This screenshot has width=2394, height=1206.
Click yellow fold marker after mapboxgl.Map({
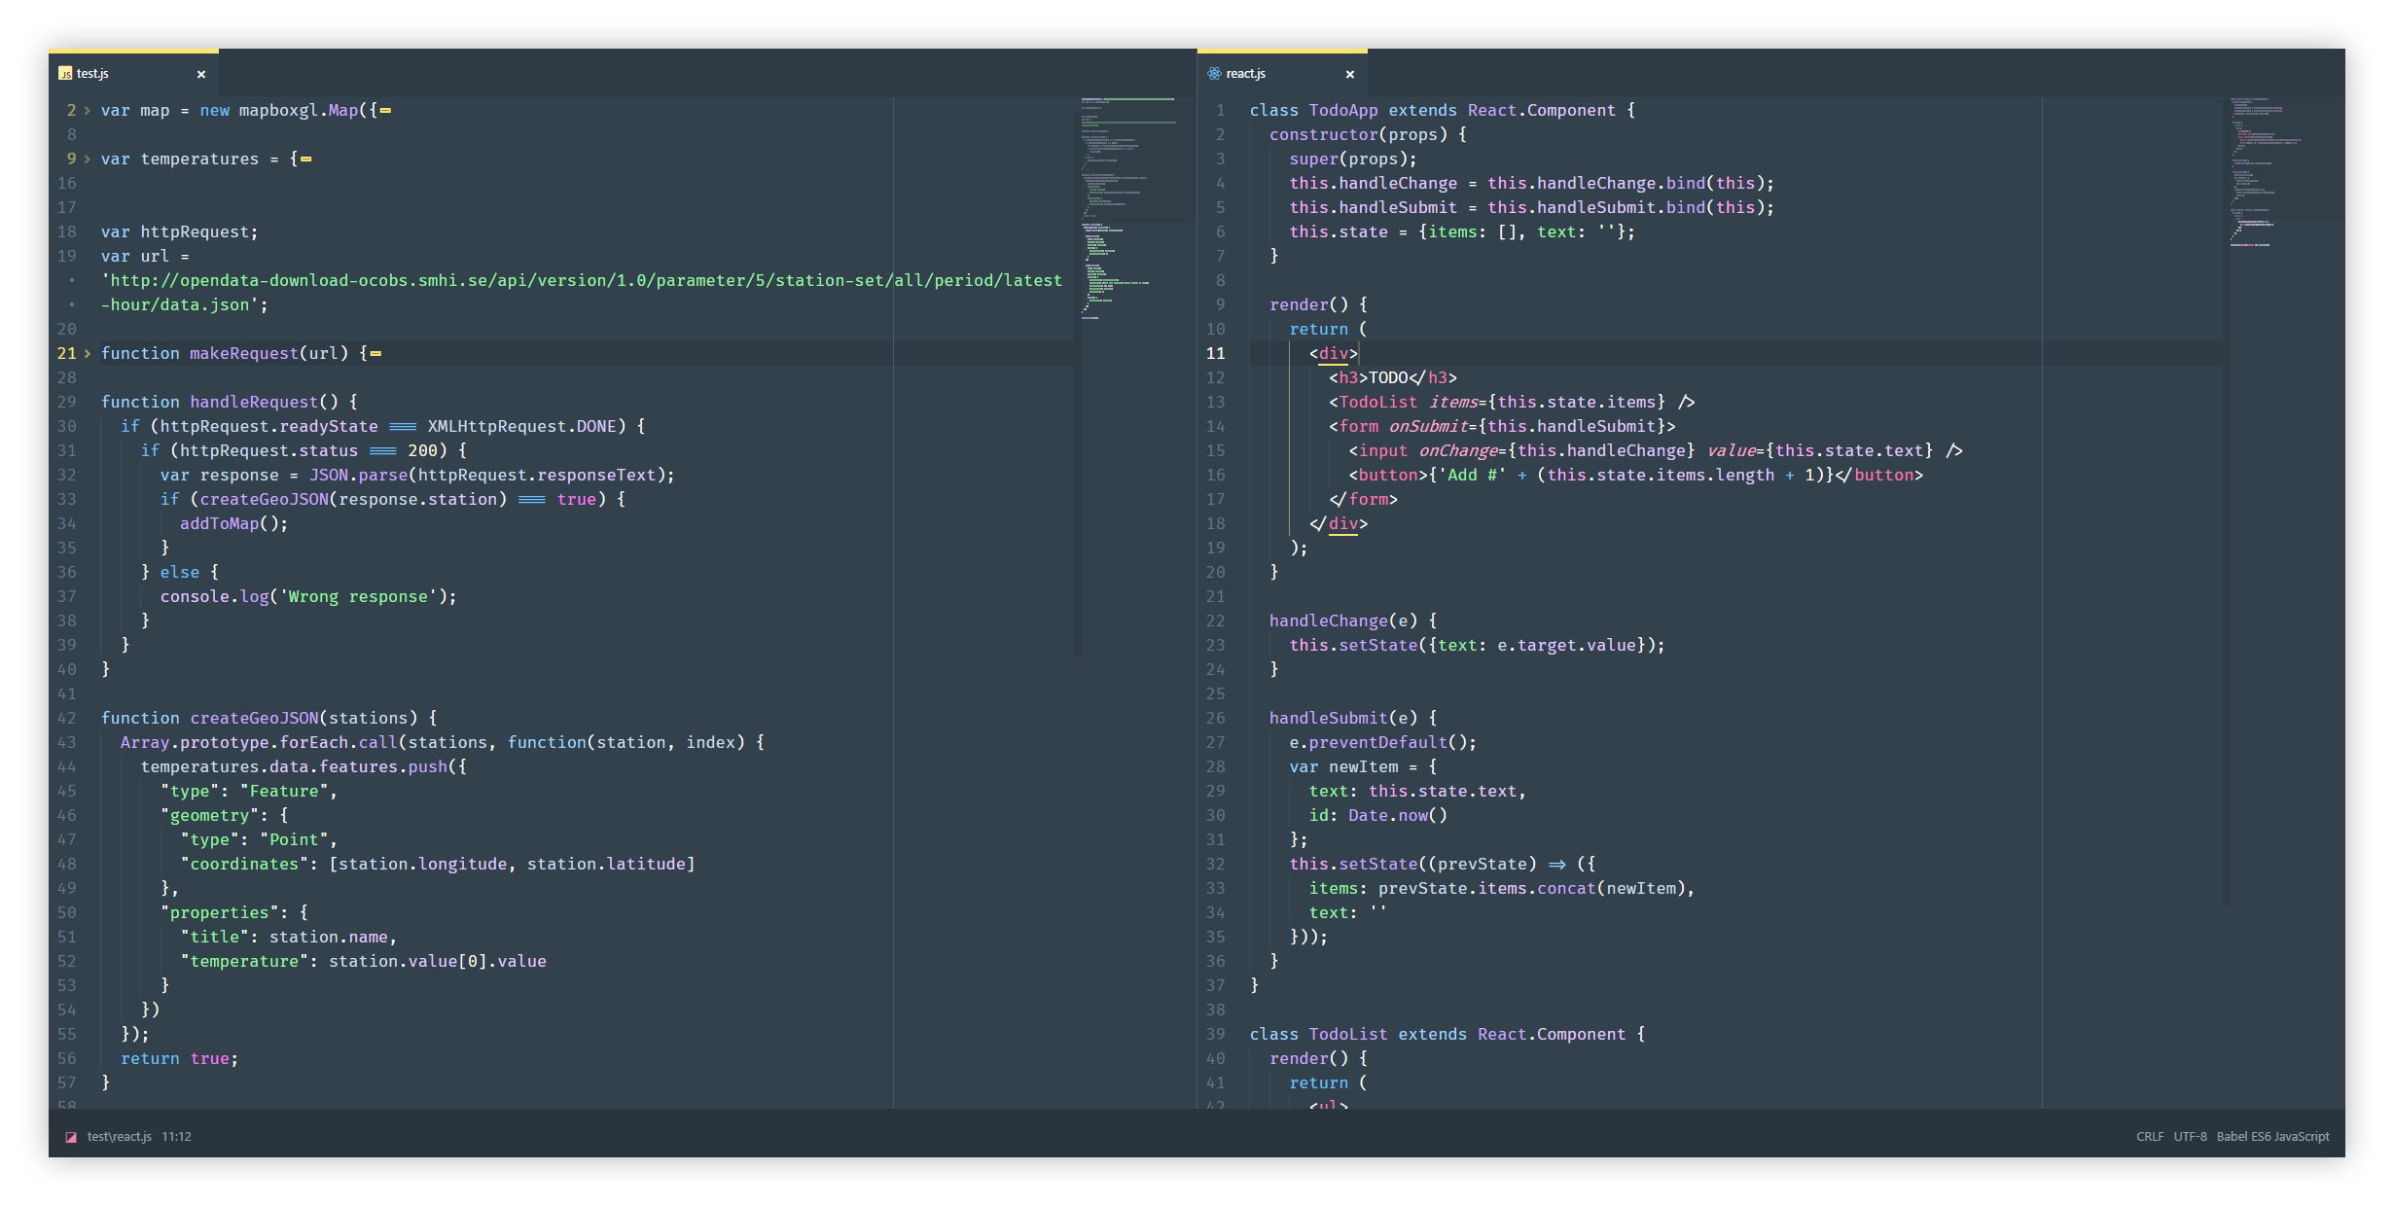[x=386, y=111]
